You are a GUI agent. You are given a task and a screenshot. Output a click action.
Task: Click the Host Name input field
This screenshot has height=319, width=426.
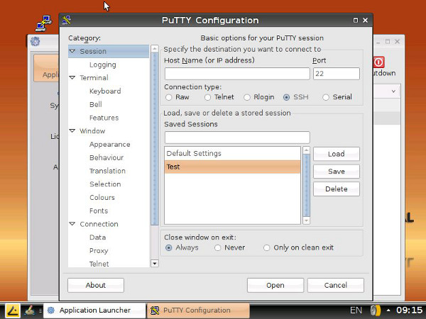237,74
